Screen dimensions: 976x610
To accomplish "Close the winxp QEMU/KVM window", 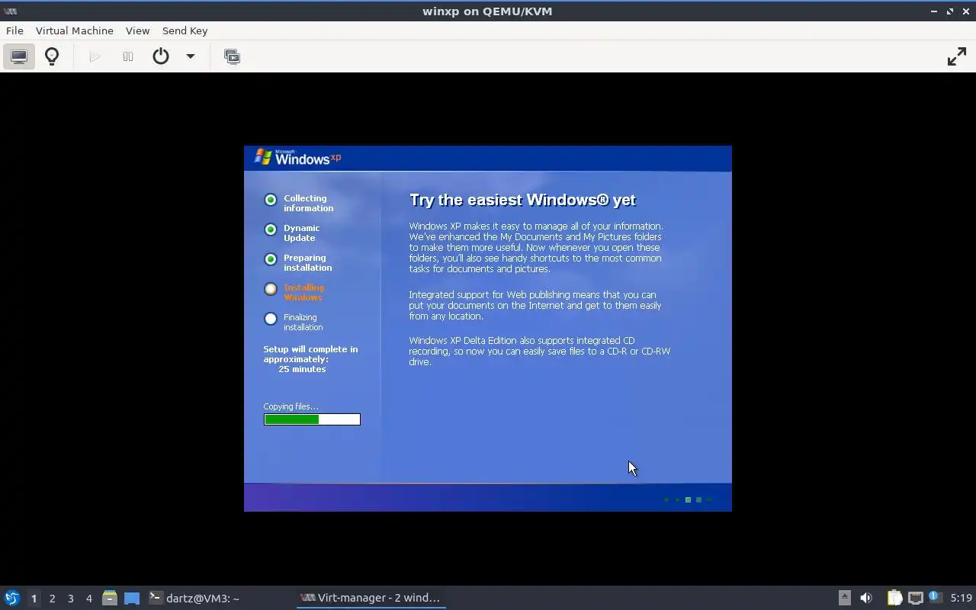I will coord(966,11).
